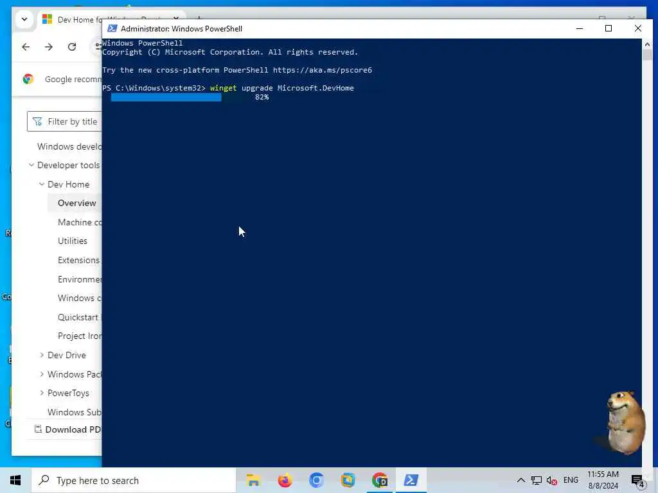Click the aka.ms/pscore6 URL text

pos(323,70)
